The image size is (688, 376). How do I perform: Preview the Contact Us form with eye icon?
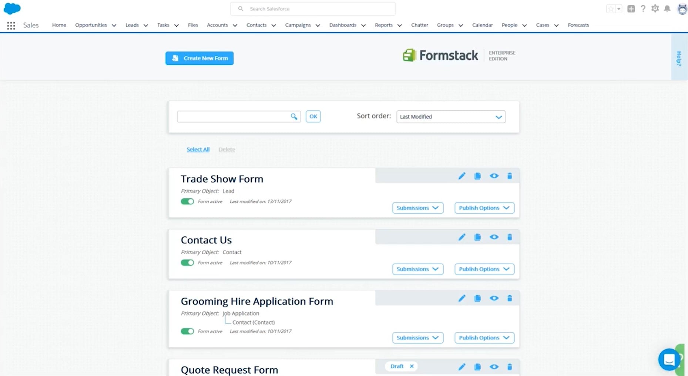click(x=494, y=237)
